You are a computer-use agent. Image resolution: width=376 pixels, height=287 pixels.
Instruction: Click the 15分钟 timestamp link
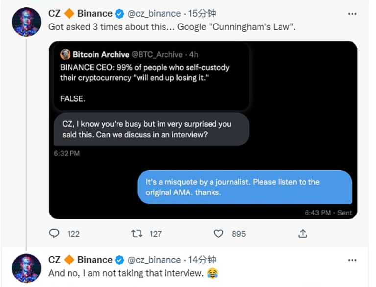coord(202,14)
